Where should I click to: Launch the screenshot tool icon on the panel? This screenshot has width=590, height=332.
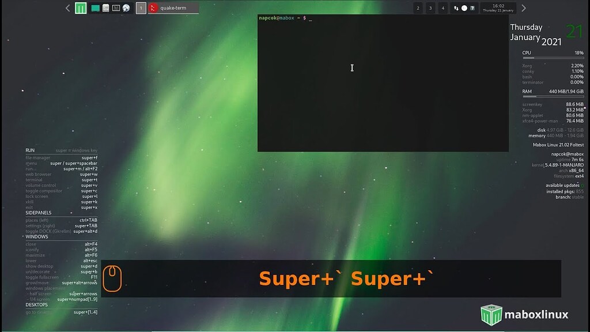115,8
